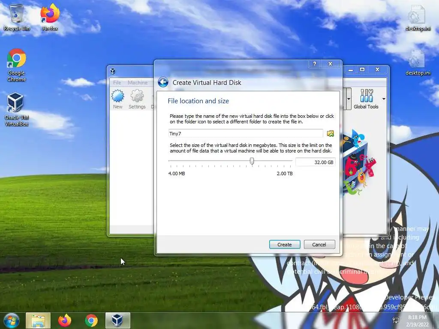
Task: Click the Settings gear icon in VirtualBox toolbar
Action: (x=137, y=99)
